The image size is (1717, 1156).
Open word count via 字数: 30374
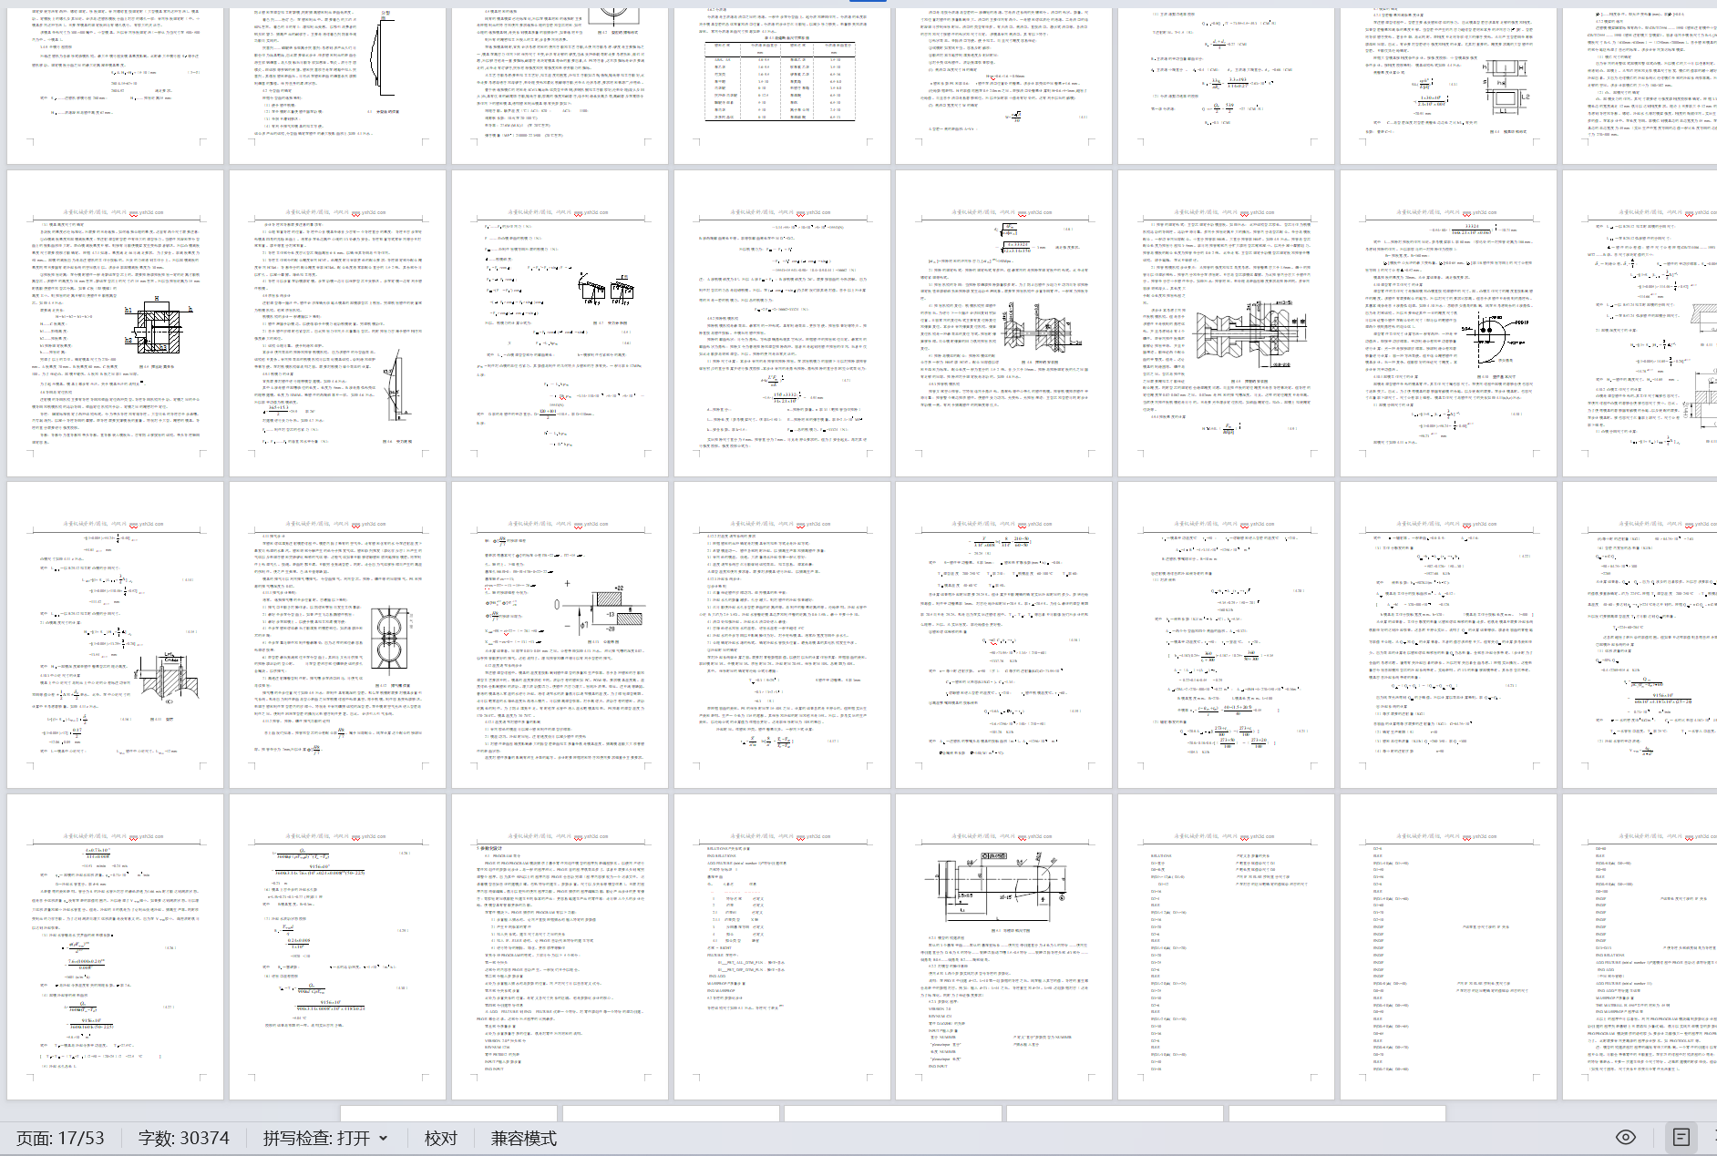184,1138
